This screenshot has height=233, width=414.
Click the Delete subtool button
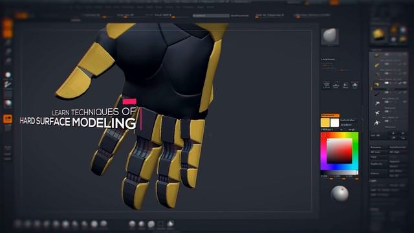(379, 173)
